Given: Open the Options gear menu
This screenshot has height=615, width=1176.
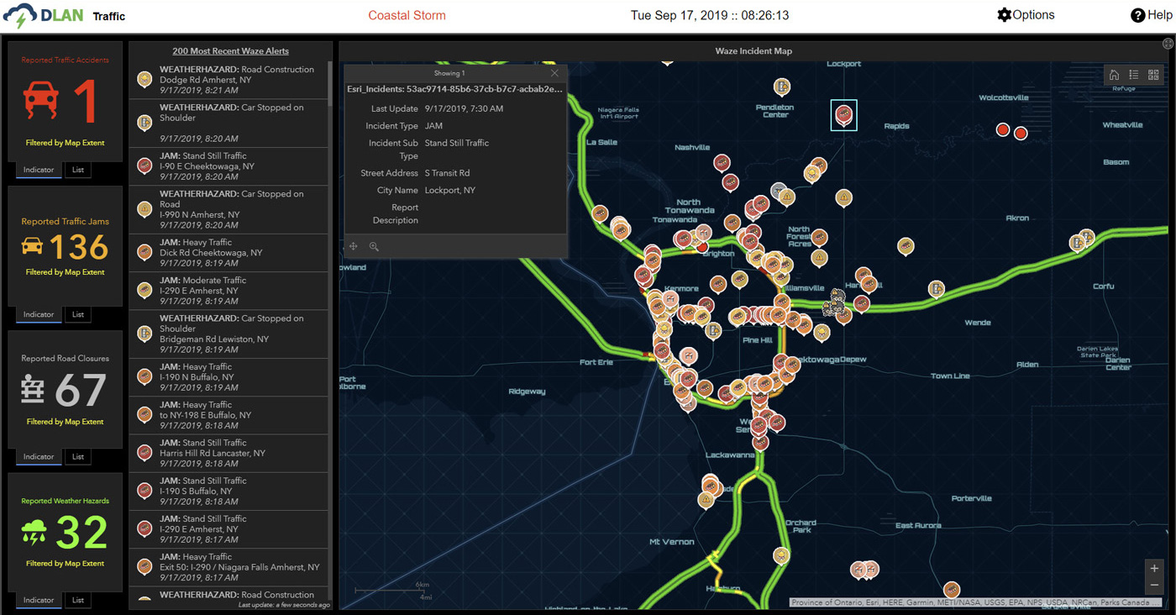Looking at the screenshot, I should (x=1026, y=15).
